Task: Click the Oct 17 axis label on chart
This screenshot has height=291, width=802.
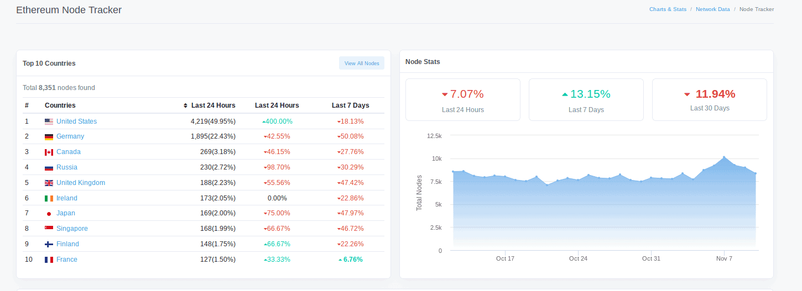Action: (x=505, y=258)
